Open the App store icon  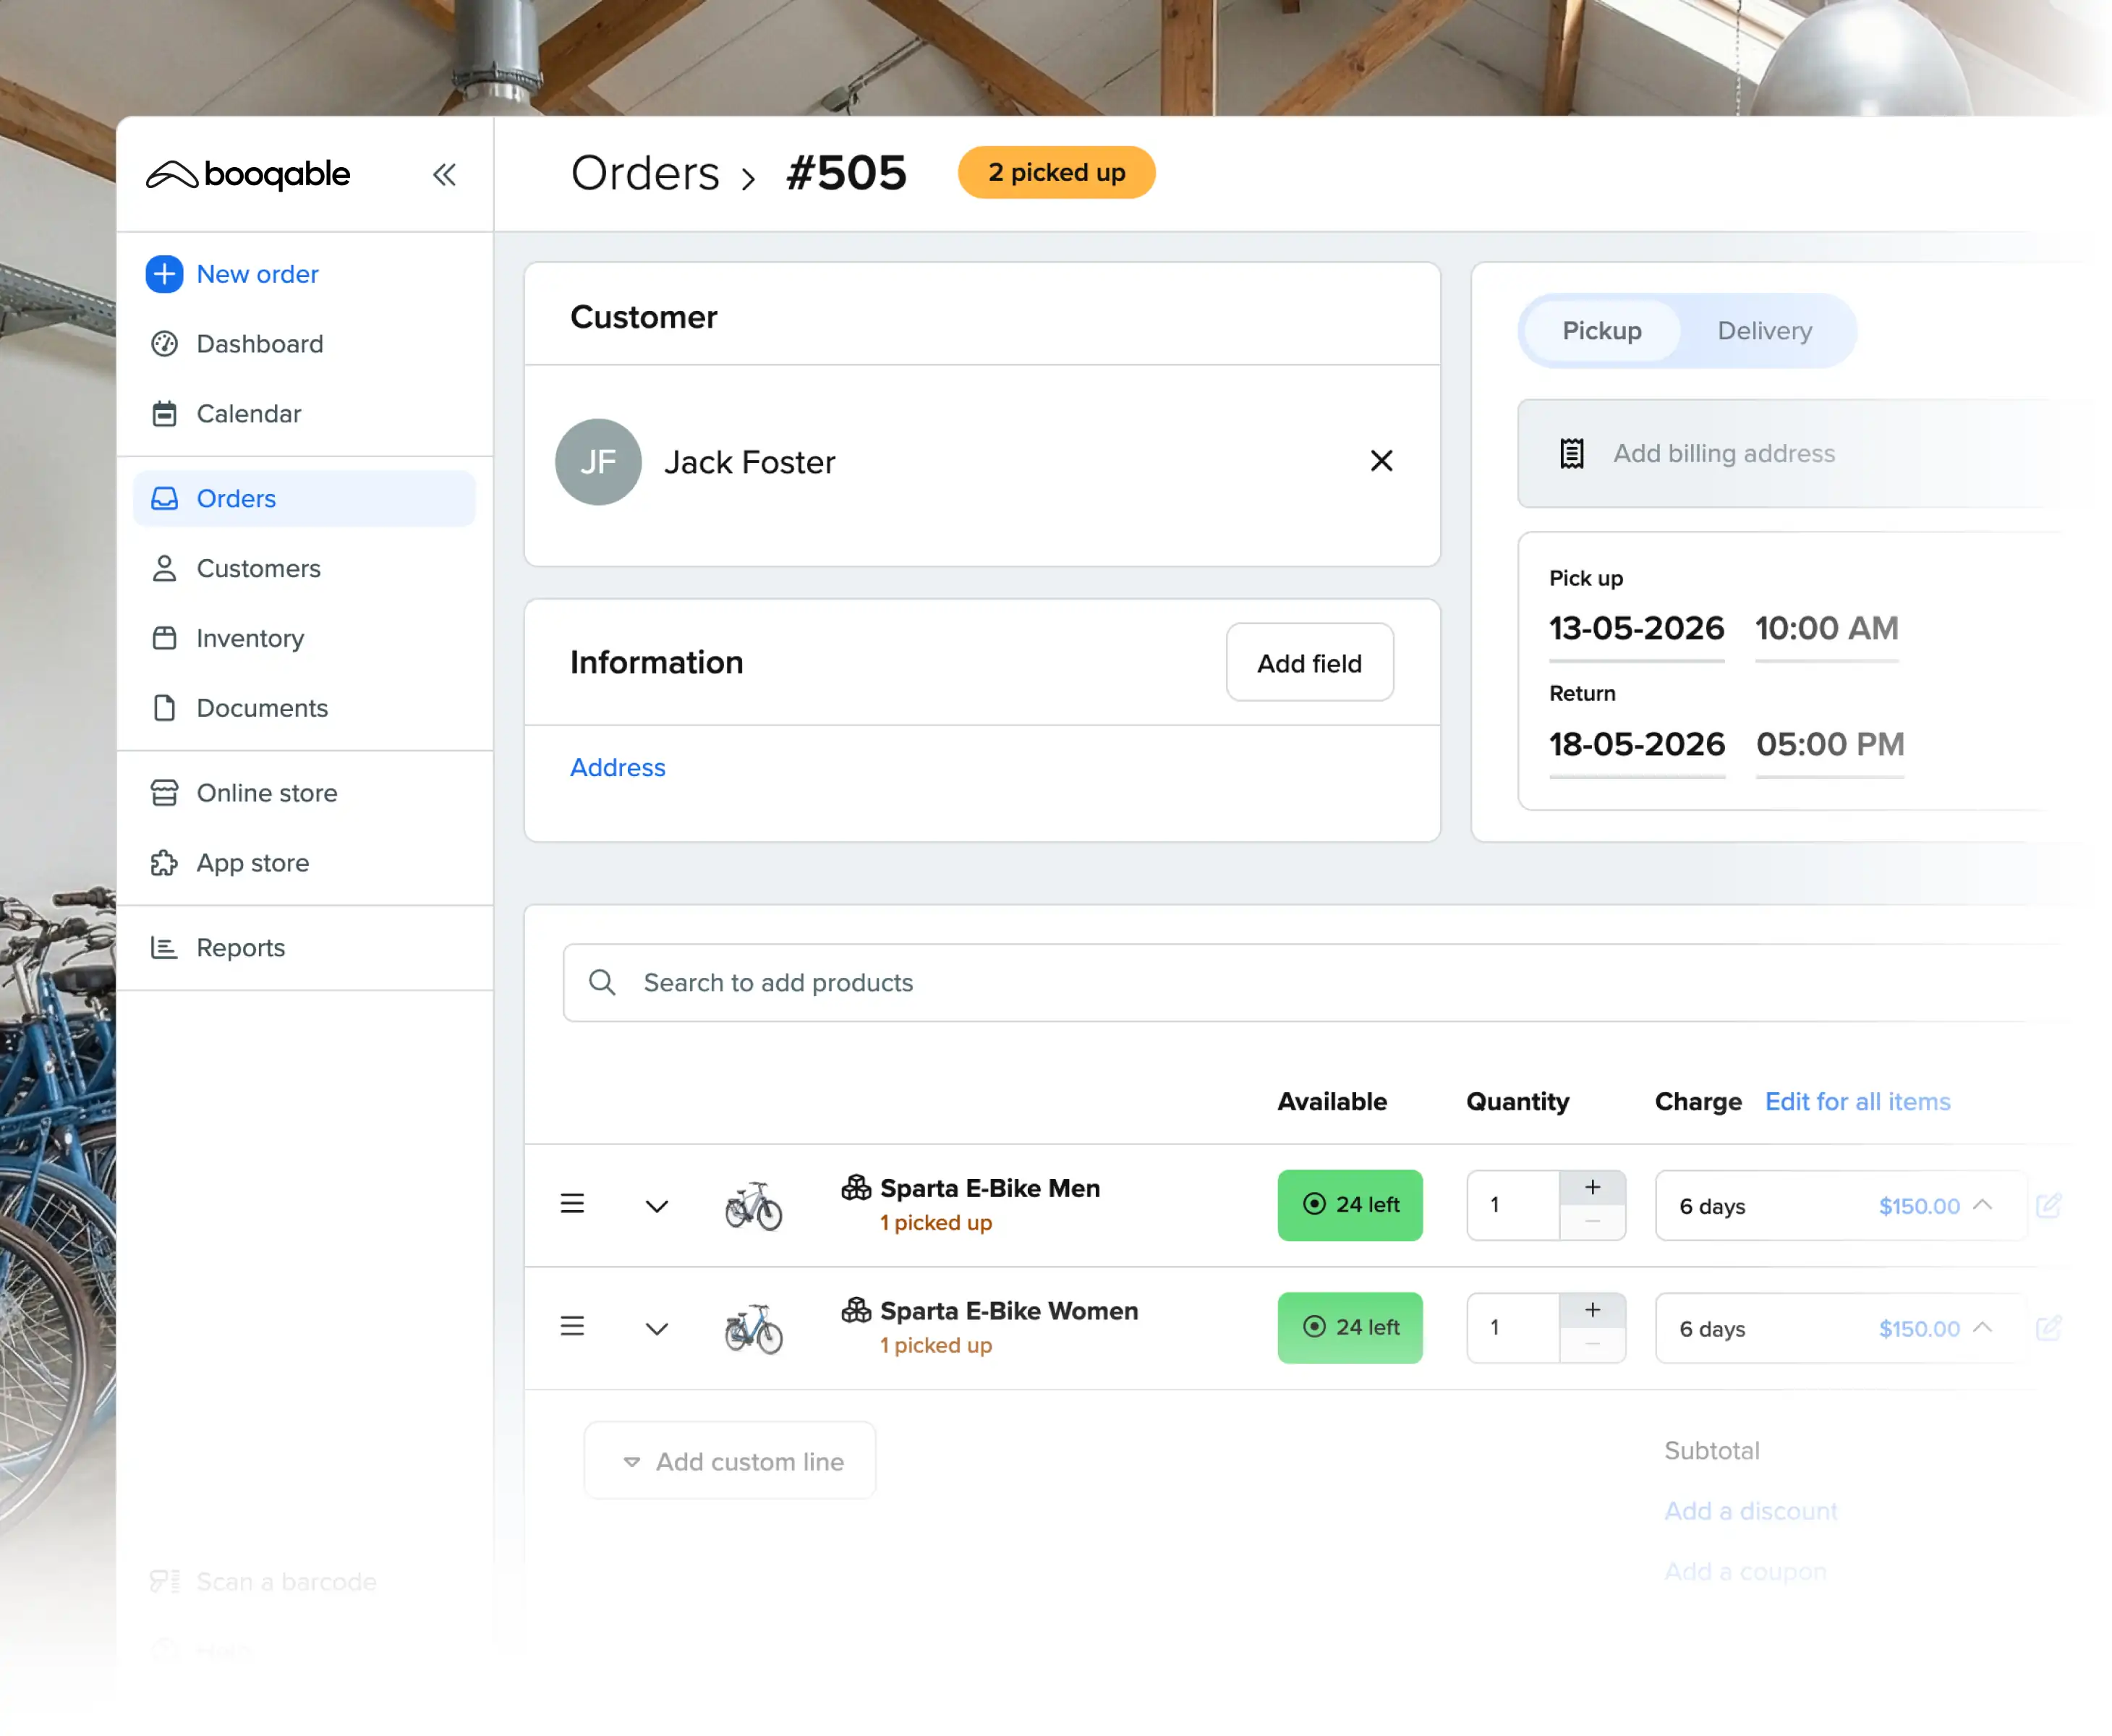(x=165, y=862)
